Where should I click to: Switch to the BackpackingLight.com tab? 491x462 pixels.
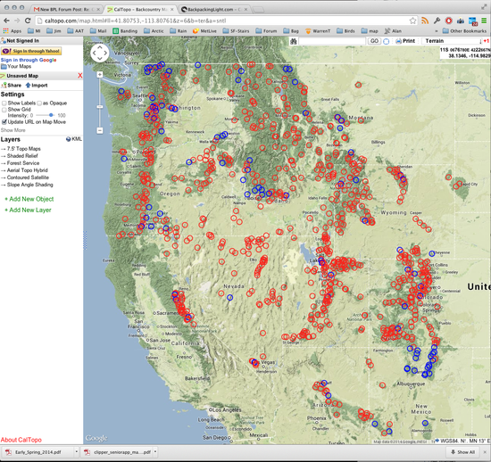click(x=214, y=10)
